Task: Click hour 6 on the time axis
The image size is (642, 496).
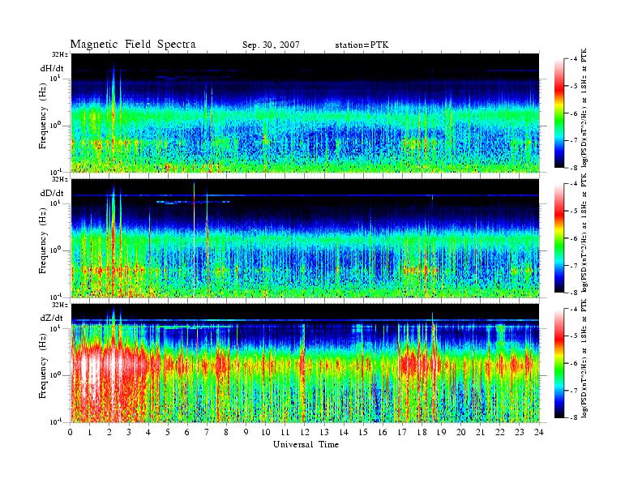Action: tap(187, 433)
